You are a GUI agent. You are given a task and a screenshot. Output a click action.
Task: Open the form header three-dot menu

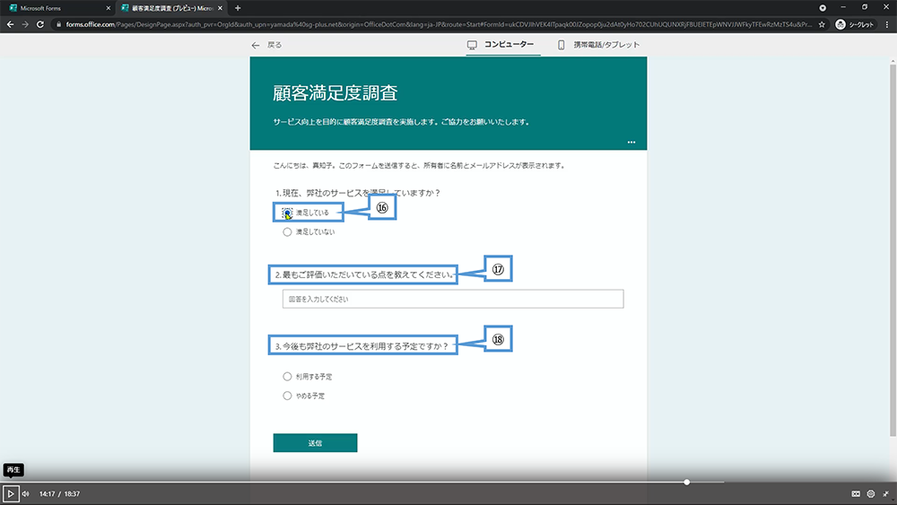pos(631,142)
